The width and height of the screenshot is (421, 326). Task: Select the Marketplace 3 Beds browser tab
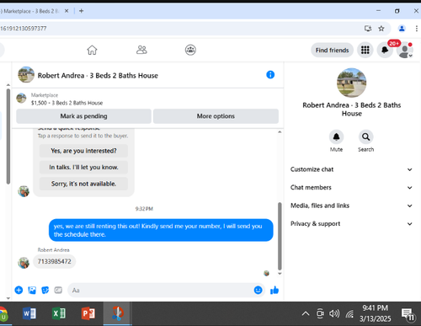coord(31,11)
